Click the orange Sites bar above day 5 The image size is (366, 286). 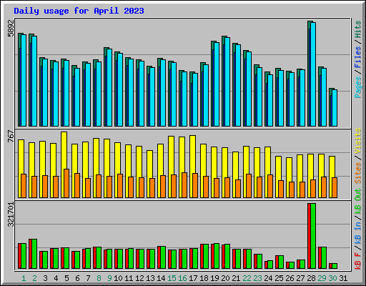click(66, 183)
